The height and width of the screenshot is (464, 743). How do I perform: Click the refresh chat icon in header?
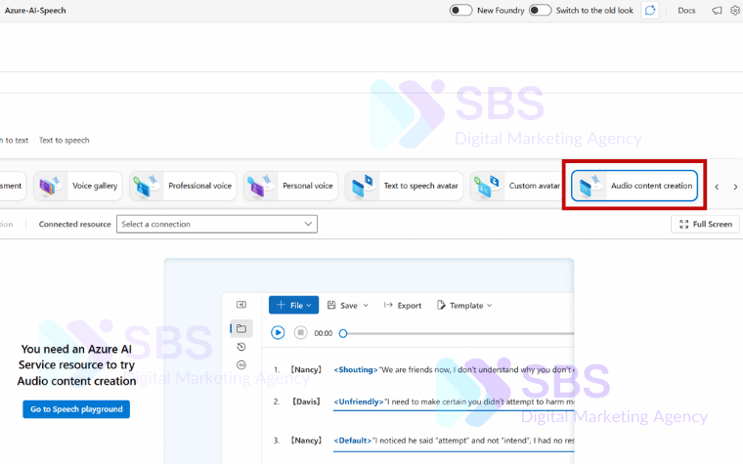click(x=650, y=10)
